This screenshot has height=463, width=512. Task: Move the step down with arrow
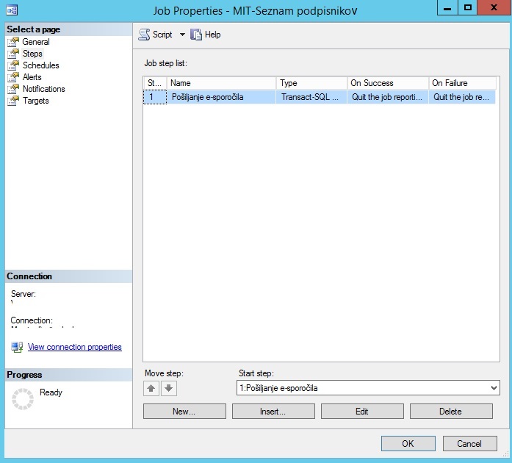[168, 388]
